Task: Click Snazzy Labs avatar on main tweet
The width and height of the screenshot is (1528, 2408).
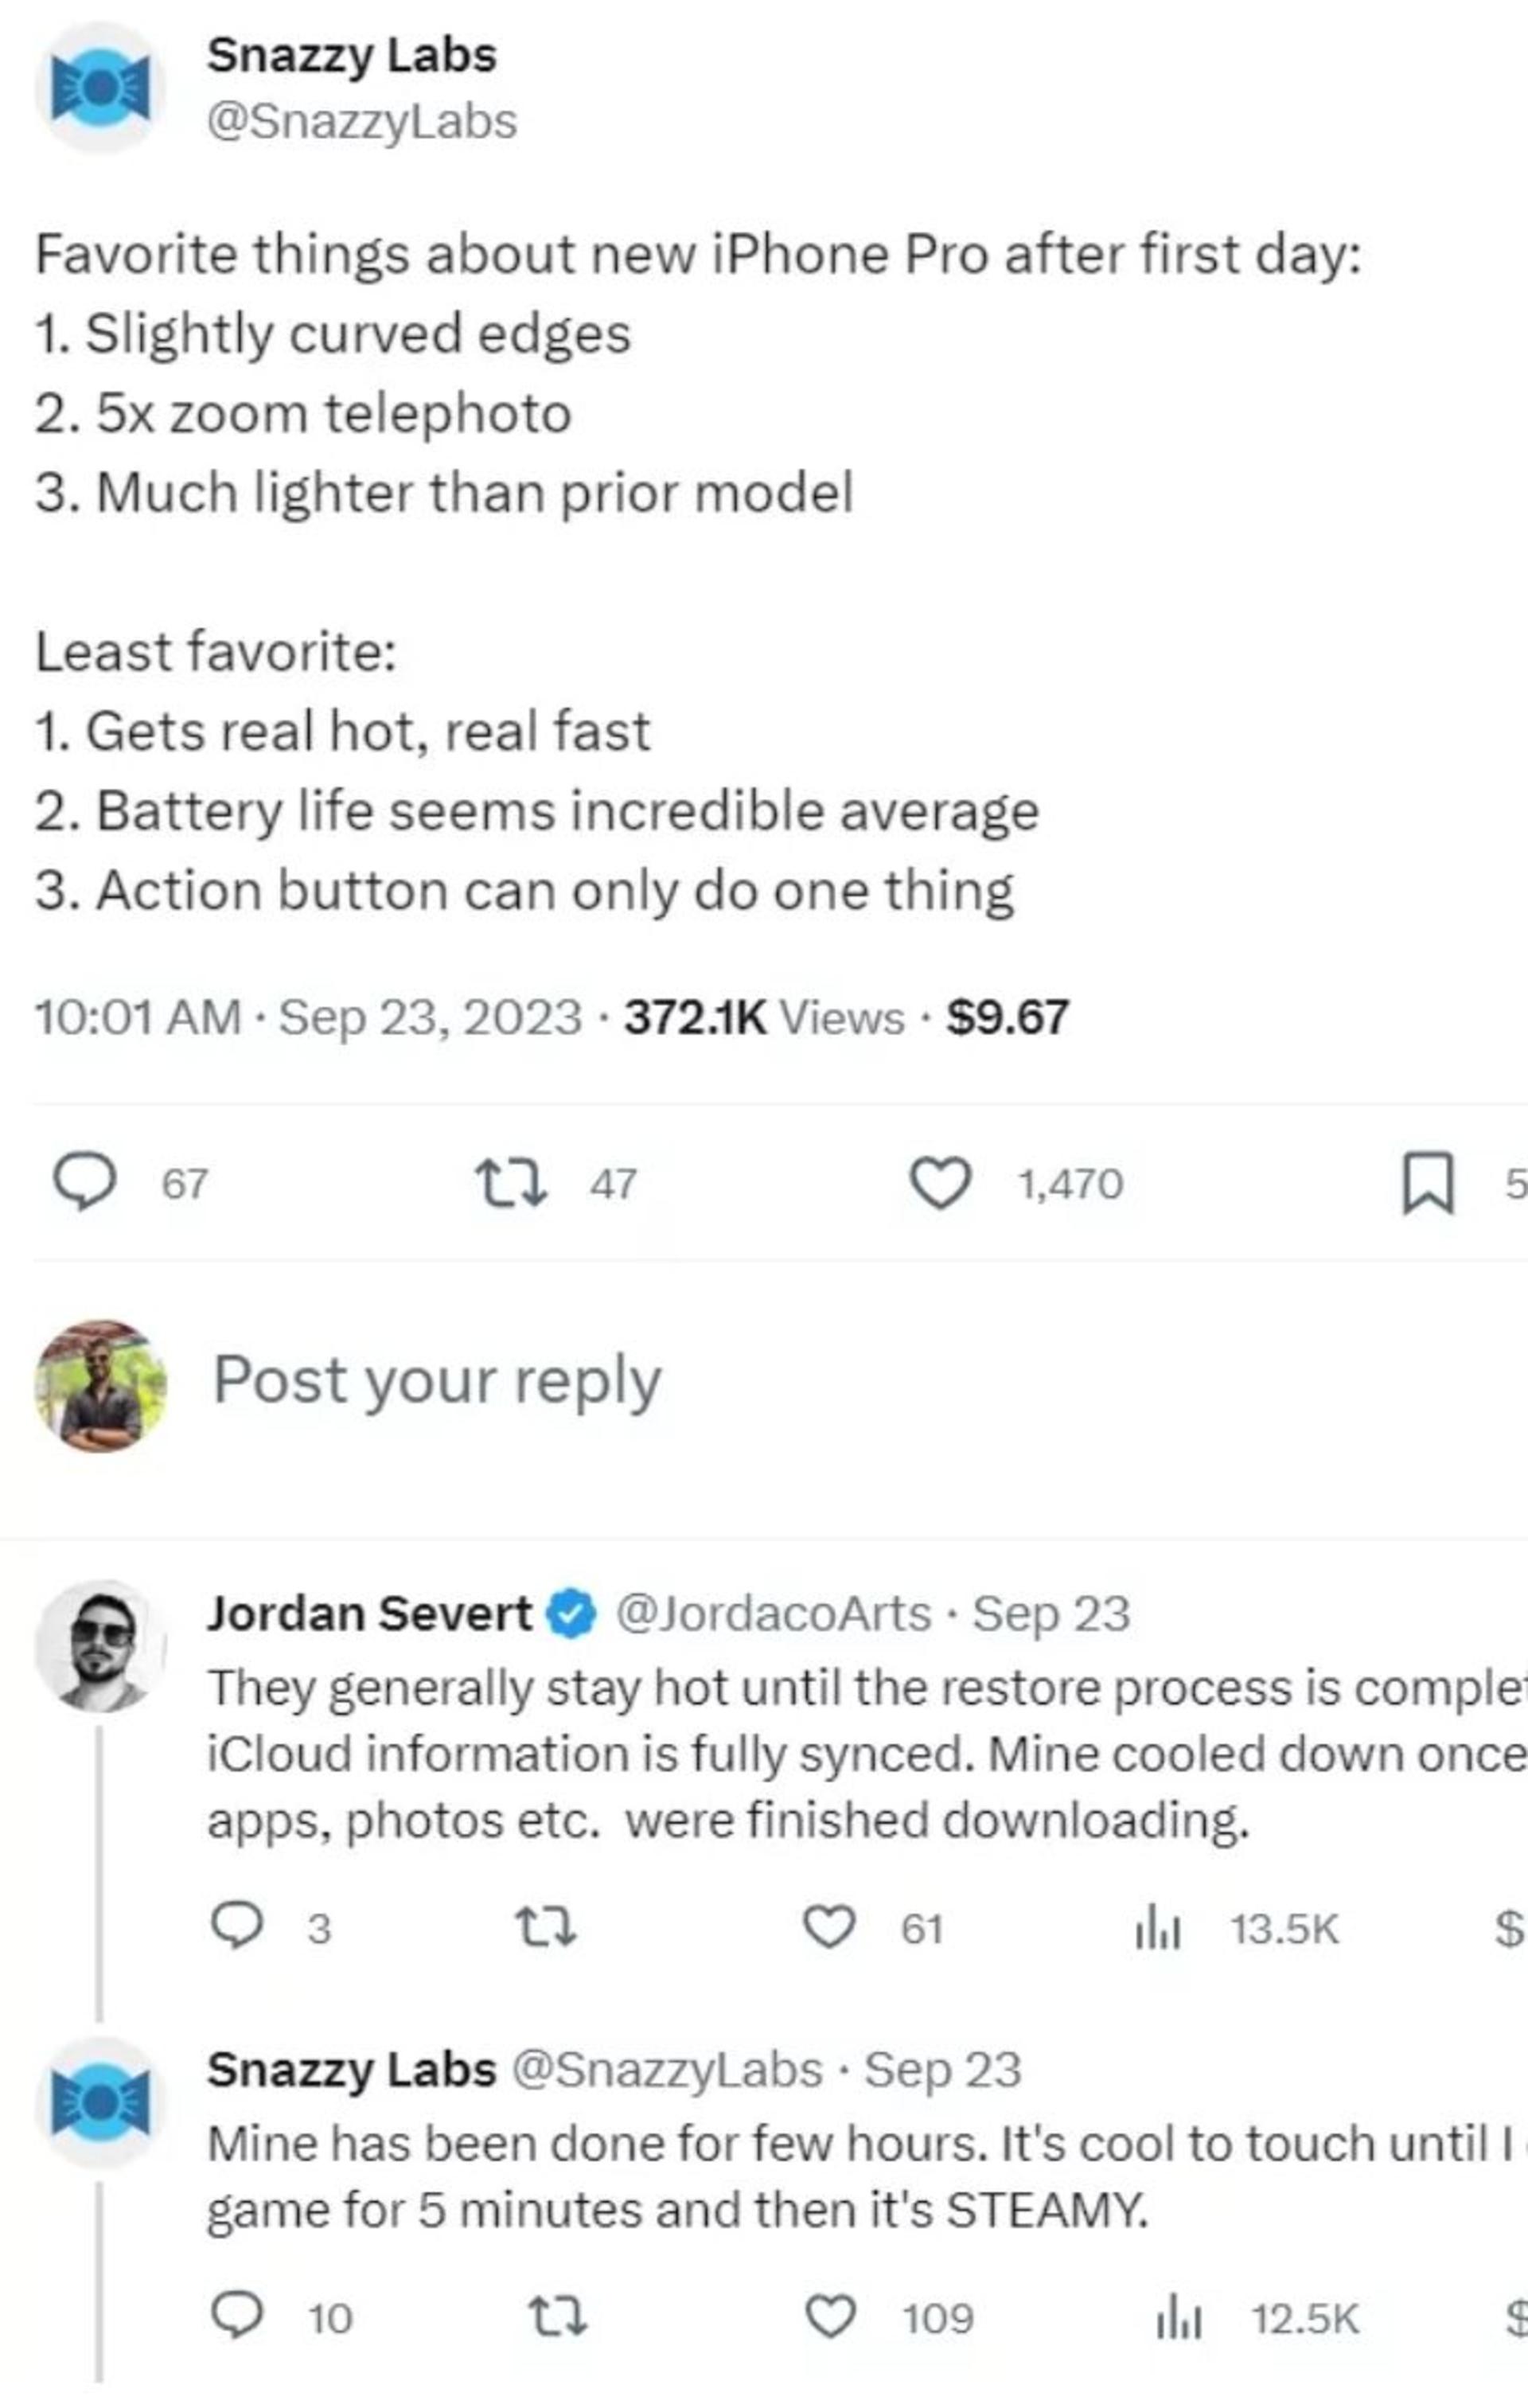Action: click(x=99, y=89)
